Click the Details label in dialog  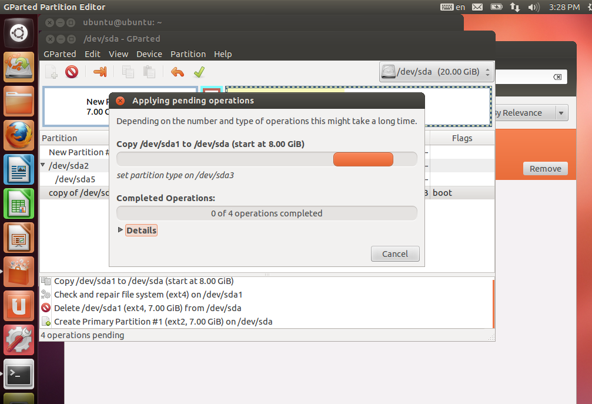141,231
